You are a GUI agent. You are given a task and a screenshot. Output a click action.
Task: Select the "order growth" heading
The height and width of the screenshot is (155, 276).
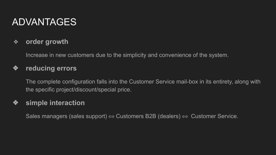(x=47, y=42)
